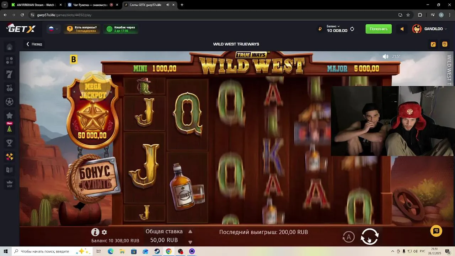Image resolution: width=455 pixels, height=256 pixels.
Task: Open Windows Start menu
Action: tap(5, 251)
